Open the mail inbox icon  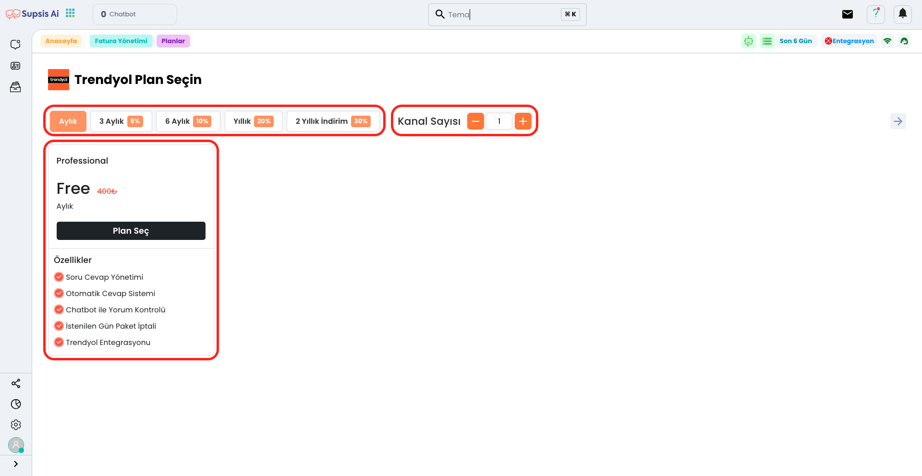[x=848, y=14]
